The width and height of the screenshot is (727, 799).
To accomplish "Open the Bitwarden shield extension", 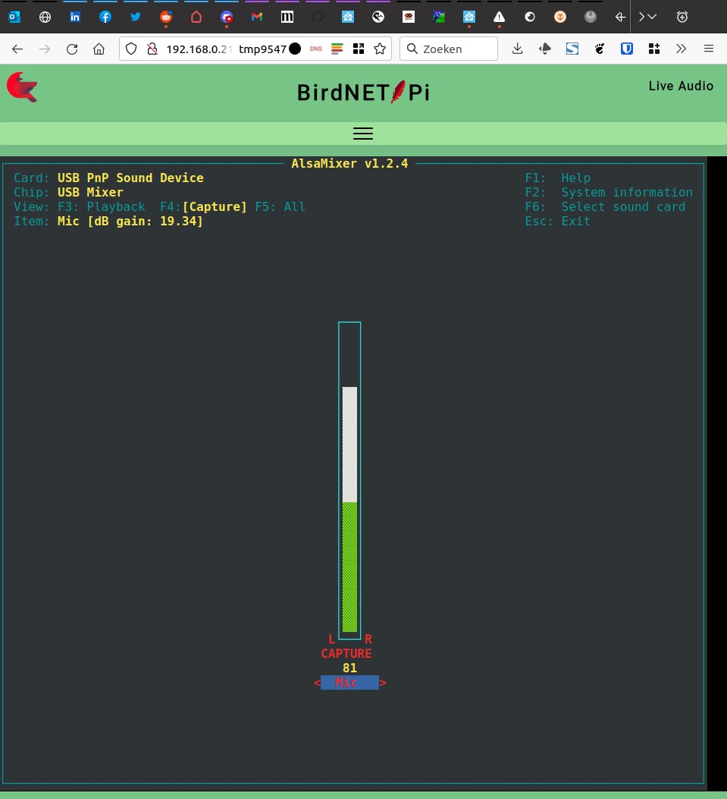I will tap(627, 49).
